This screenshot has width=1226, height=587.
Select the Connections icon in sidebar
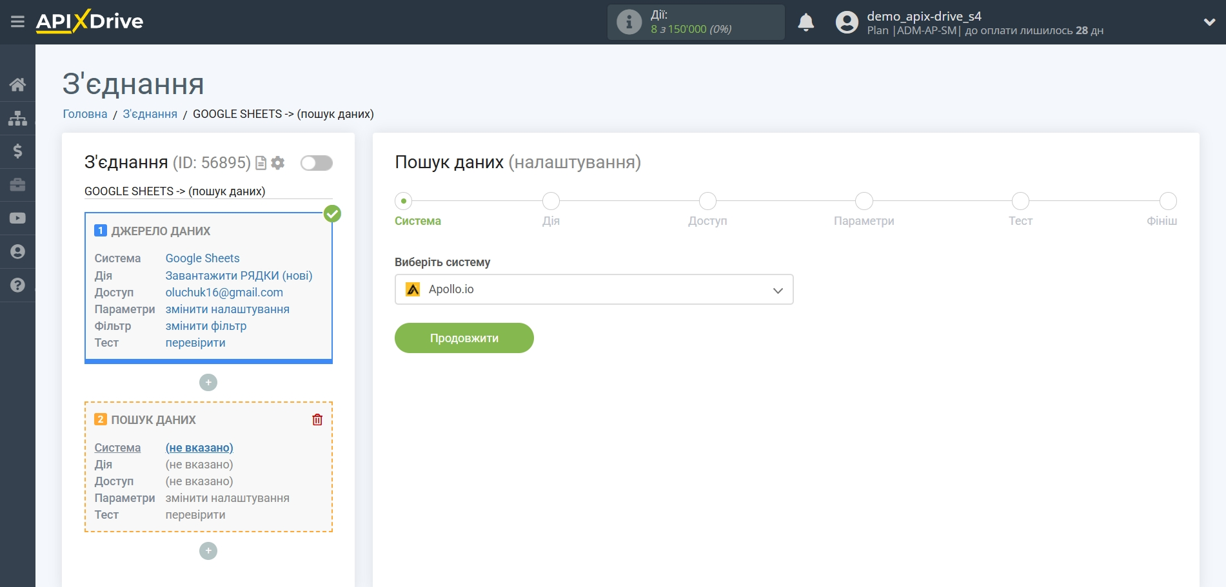coord(17,118)
